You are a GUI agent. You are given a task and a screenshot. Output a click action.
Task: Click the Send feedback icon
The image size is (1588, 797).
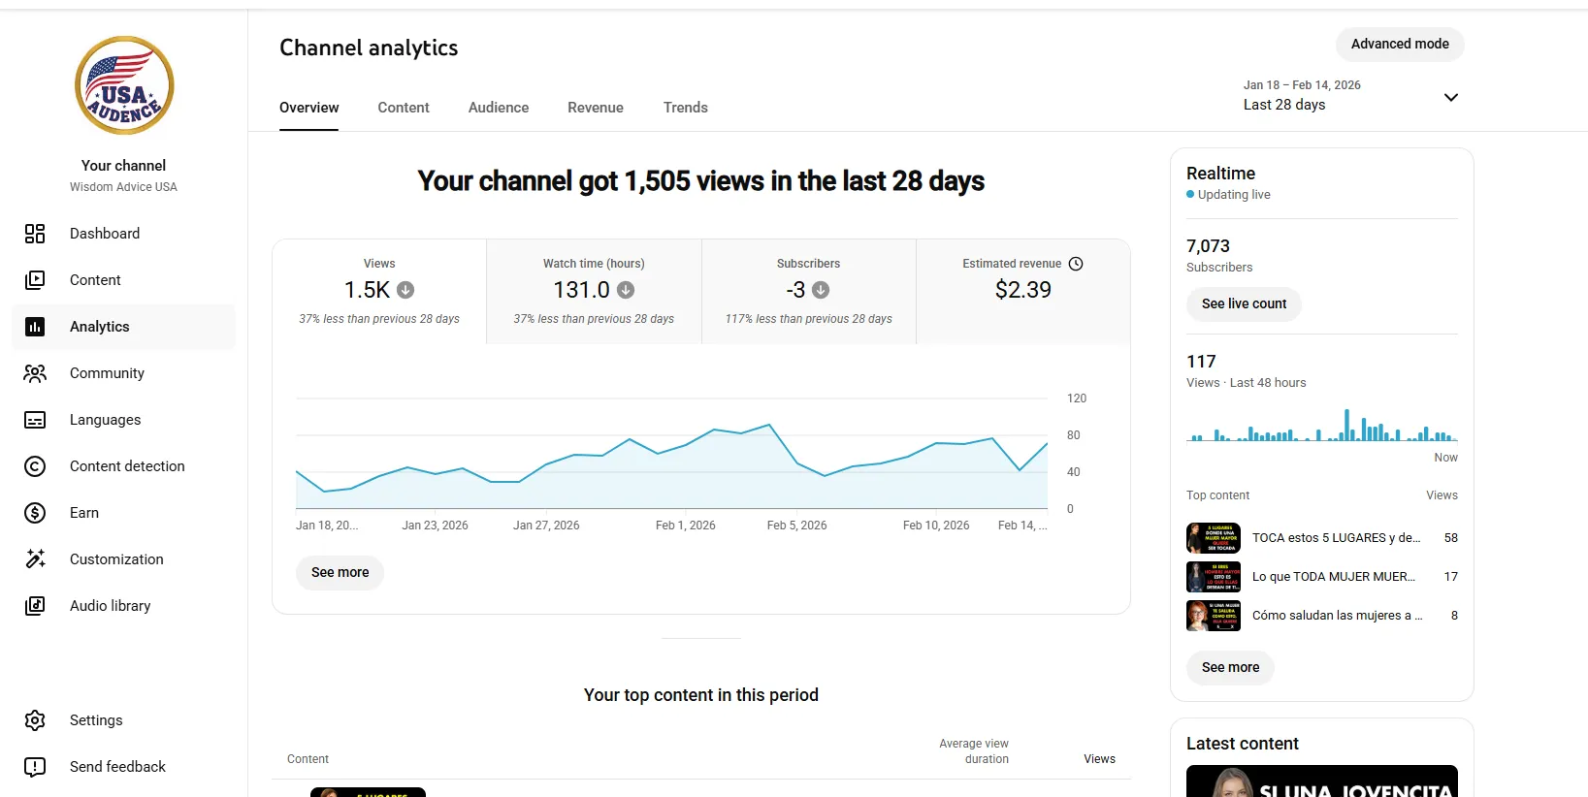(35, 767)
